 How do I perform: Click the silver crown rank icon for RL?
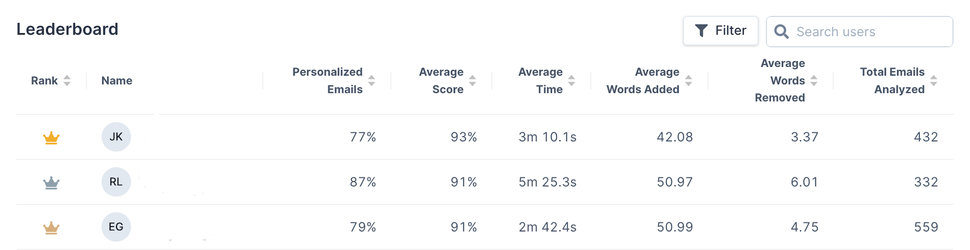51,183
